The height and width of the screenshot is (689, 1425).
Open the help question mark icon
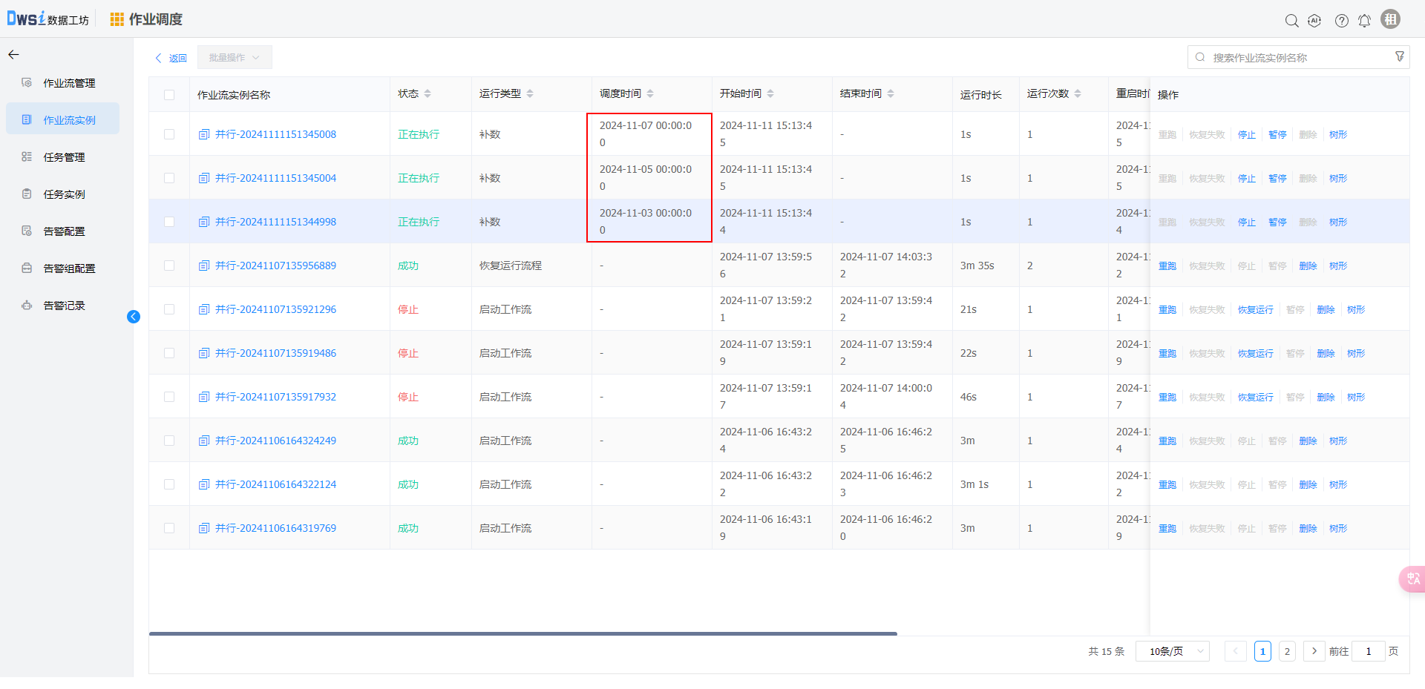tap(1341, 21)
